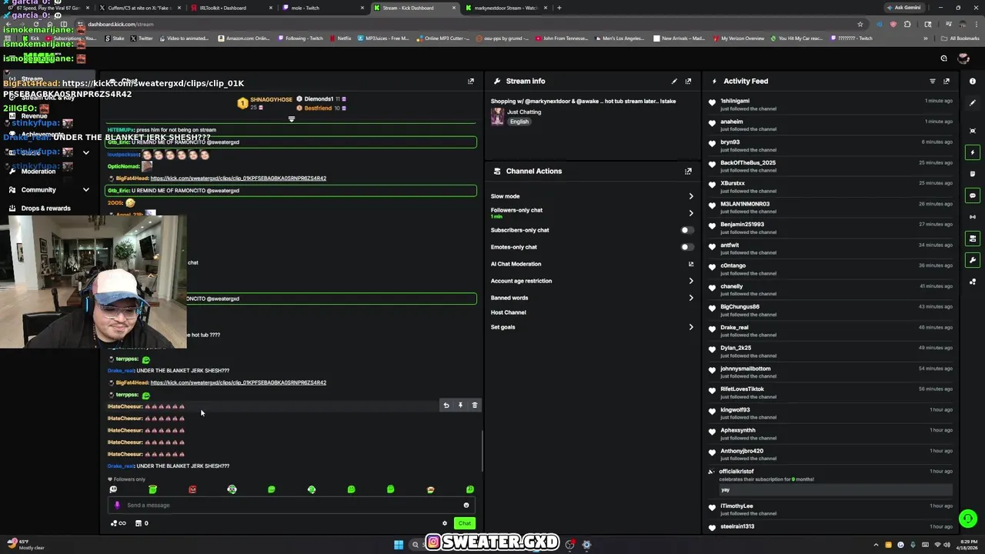
Task: Open the weather widget in taskbar
Action: click(x=26, y=545)
